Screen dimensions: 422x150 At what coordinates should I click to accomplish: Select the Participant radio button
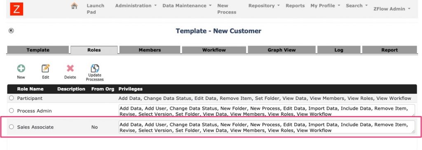[x=11, y=98]
